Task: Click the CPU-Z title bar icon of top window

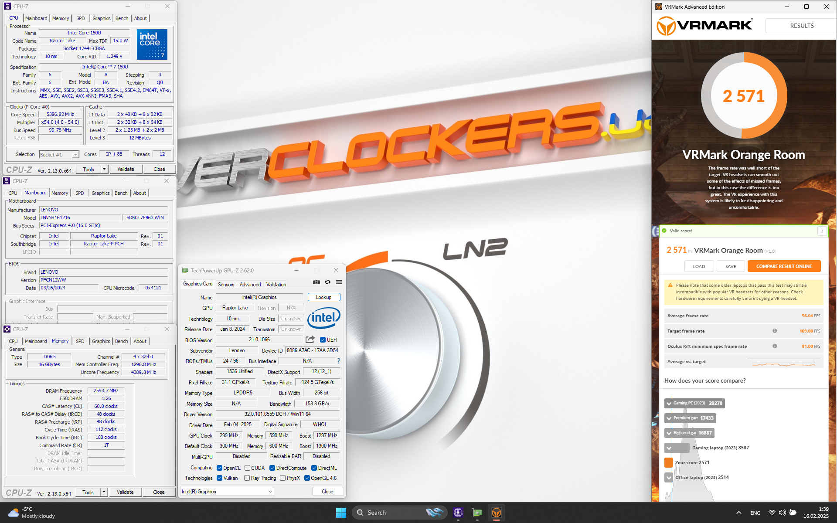Action: [7, 6]
